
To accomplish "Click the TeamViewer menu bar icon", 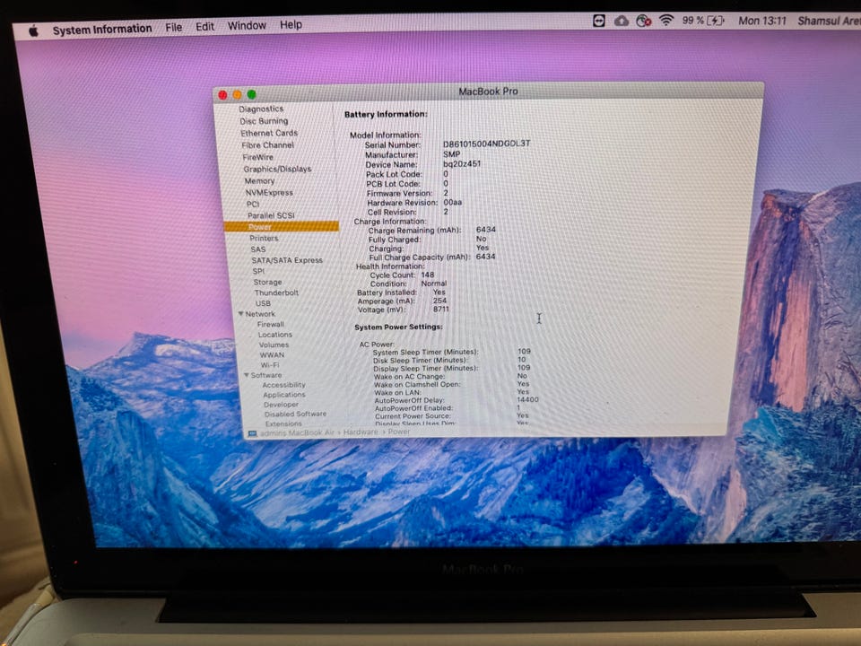I will point(599,21).
